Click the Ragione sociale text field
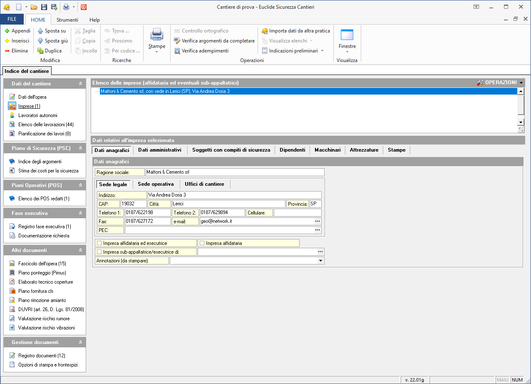Screen dimensions: 531x384 point(235,172)
